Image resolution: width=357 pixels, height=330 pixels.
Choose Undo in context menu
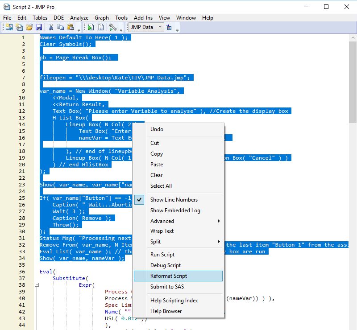click(178, 129)
